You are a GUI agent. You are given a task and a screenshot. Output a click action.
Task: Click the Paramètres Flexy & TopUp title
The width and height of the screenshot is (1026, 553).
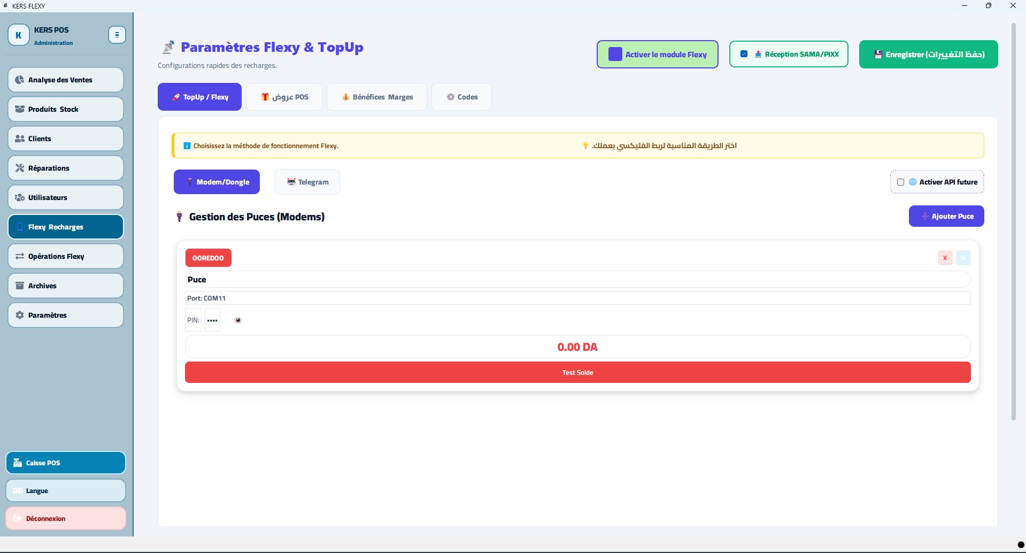272,47
